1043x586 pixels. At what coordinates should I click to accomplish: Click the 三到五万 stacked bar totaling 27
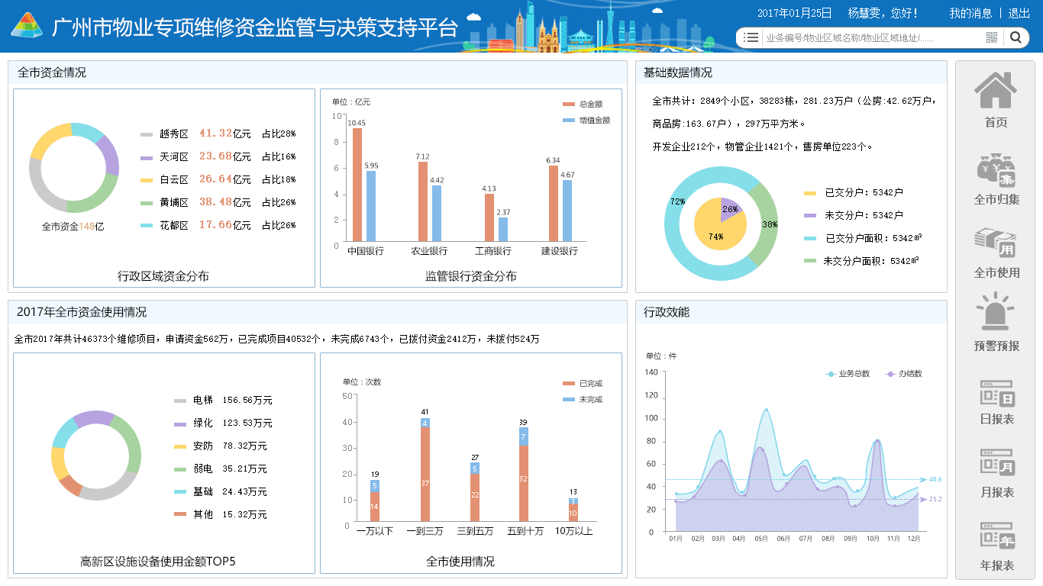(475, 491)
